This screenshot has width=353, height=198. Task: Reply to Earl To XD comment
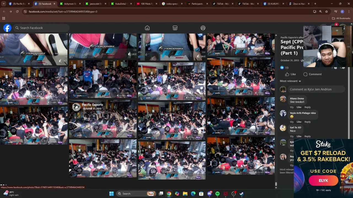pos(307,136)
